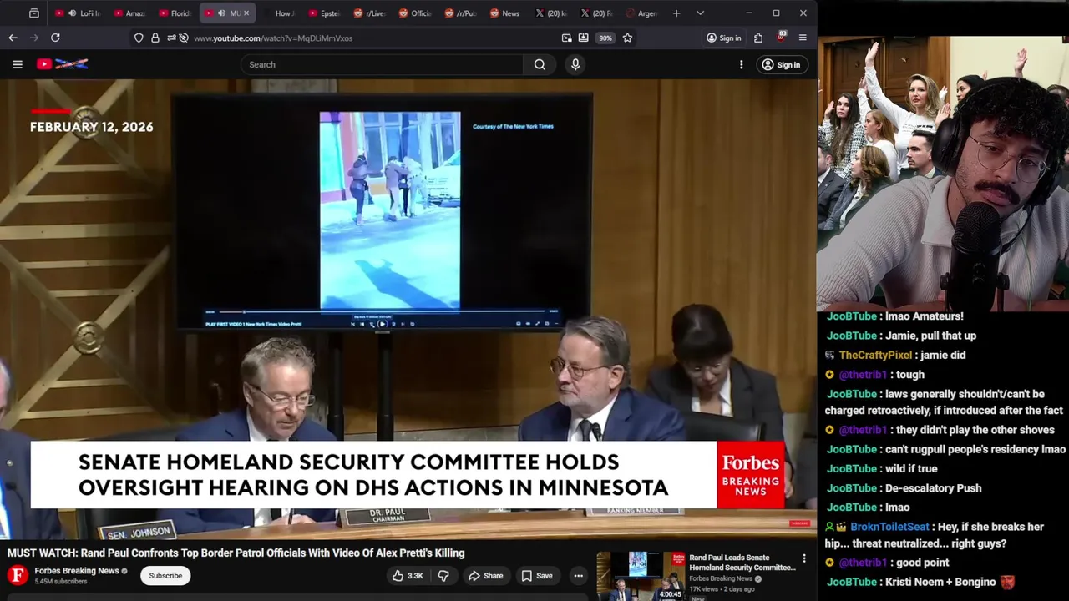Focus the YouTube Search field
Screen dimensions: 1069x601
click(x=382, y=64)
